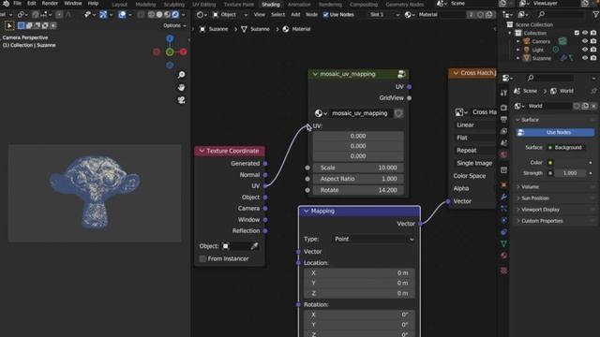Toggle camera view icon in viewport
This screenshot has height=337, width=600.
(x=181, y=100)
